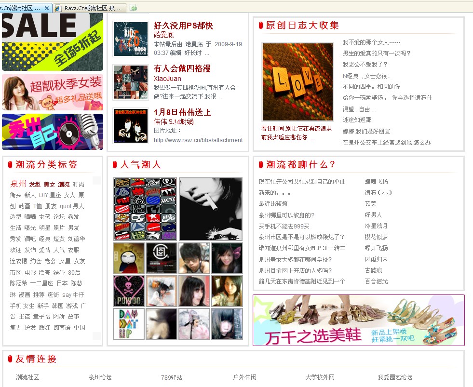The image size is (473, 387).
Task: Open thumbnail beside 1月8日伟伟送上 post
Action: [131, 126]
